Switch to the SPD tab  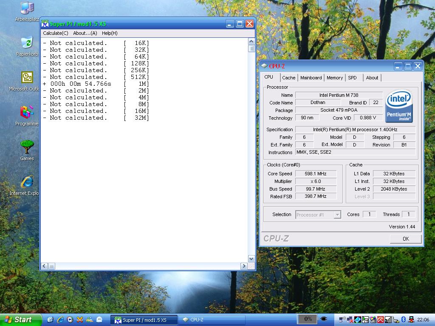click(x=352, y=78)
